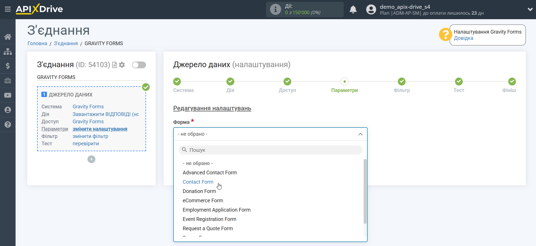Open the Довідка help link

point(464,38)
